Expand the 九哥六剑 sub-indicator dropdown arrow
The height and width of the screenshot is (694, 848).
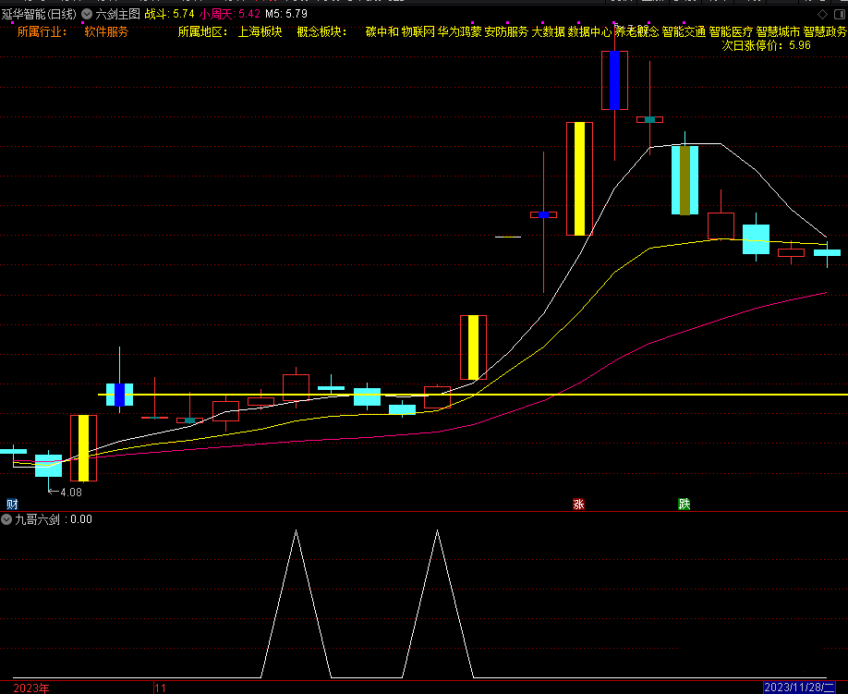[x=6, y=519]
